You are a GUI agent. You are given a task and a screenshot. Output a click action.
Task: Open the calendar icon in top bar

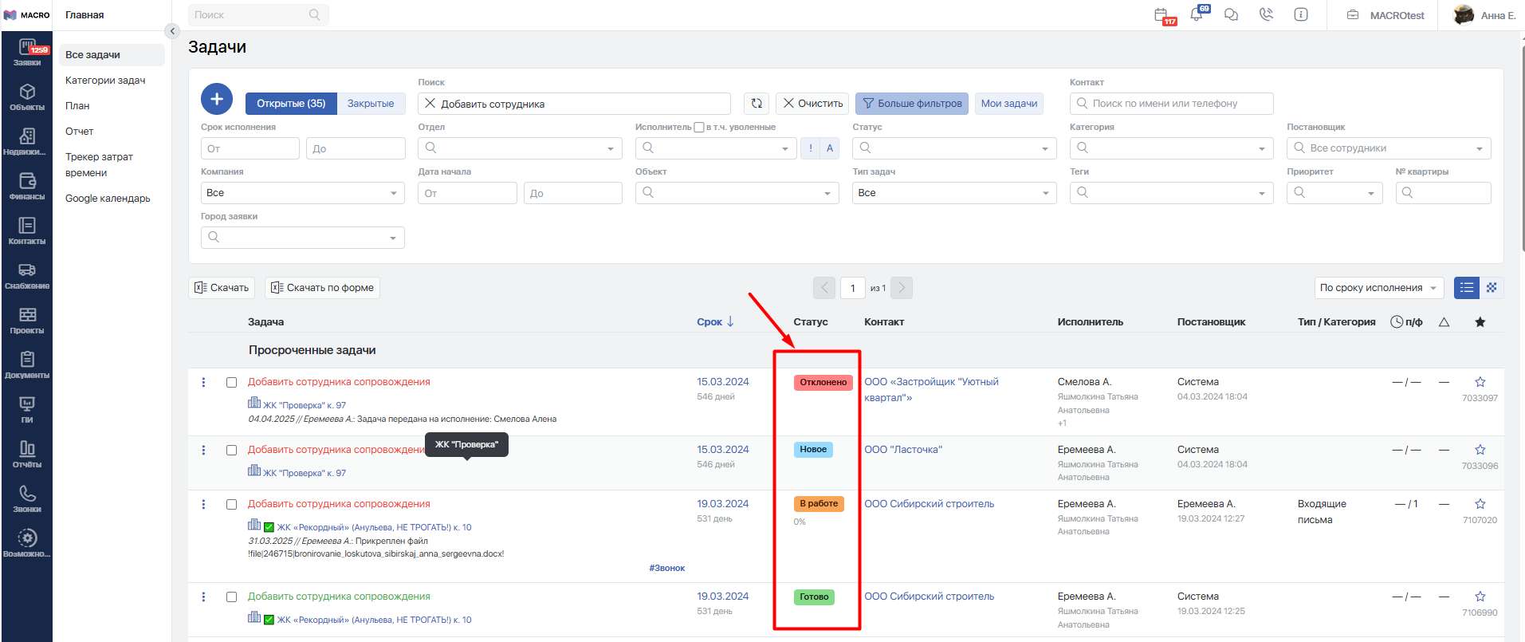coord(1161,15)
